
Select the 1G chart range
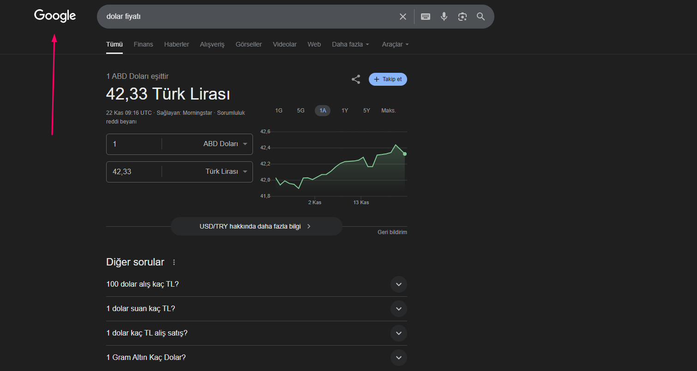click(x=279, y=111)
